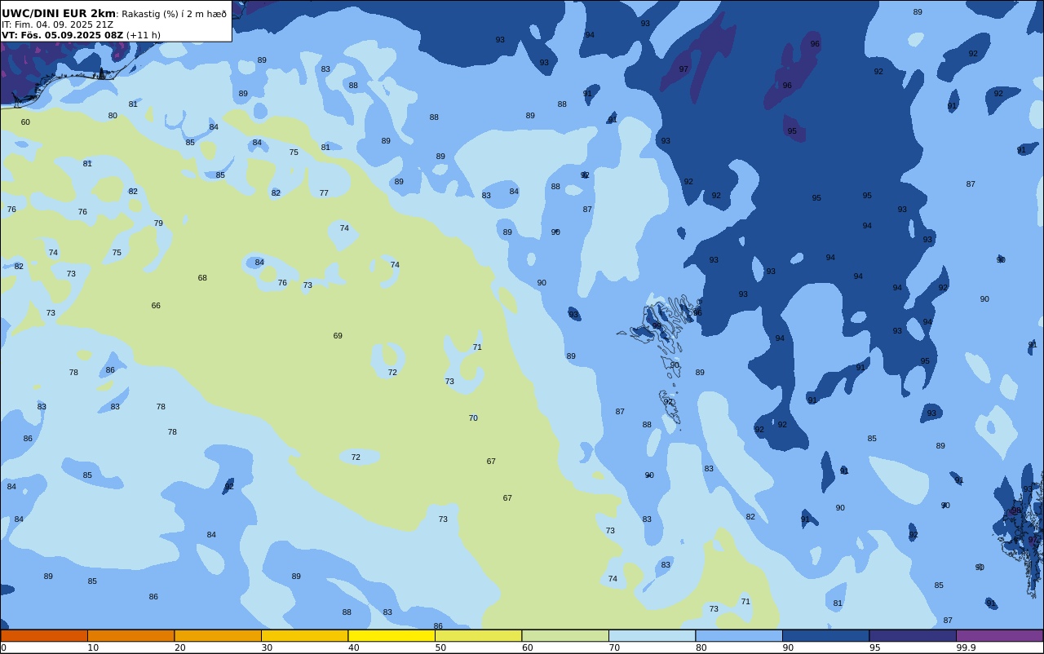This screenshot has width=1044, height=654.
Task: Click the map humidity value 68
Action: pos(202,278)
